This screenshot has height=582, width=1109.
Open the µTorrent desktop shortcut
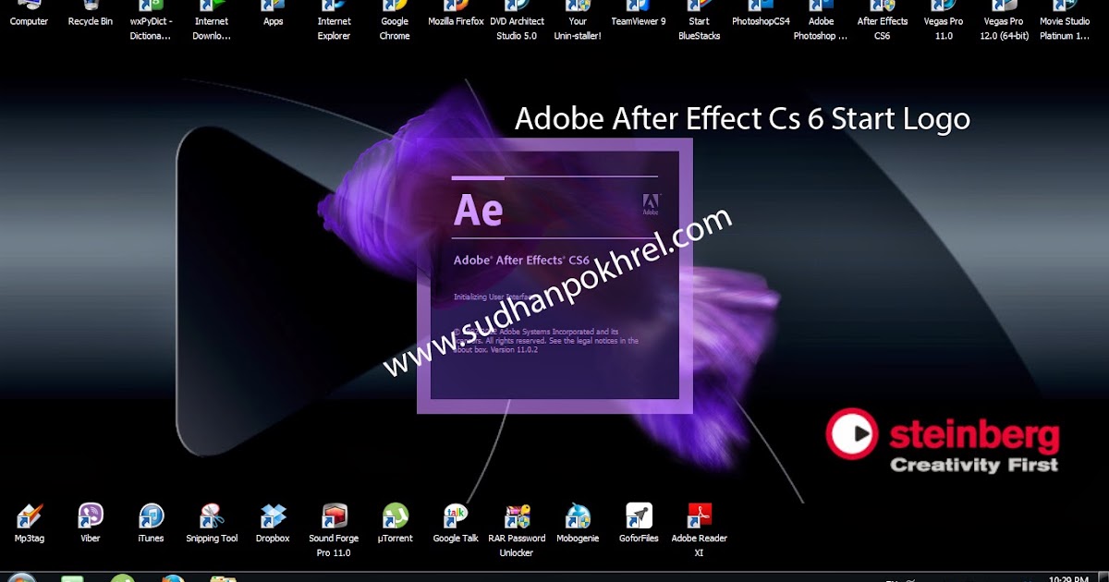[396, 524]
